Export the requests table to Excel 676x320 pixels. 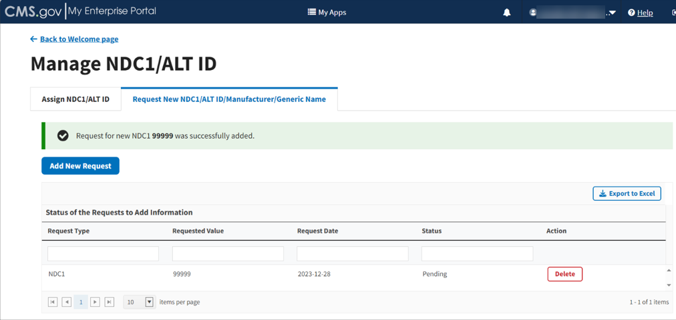(x=627, y=193)
